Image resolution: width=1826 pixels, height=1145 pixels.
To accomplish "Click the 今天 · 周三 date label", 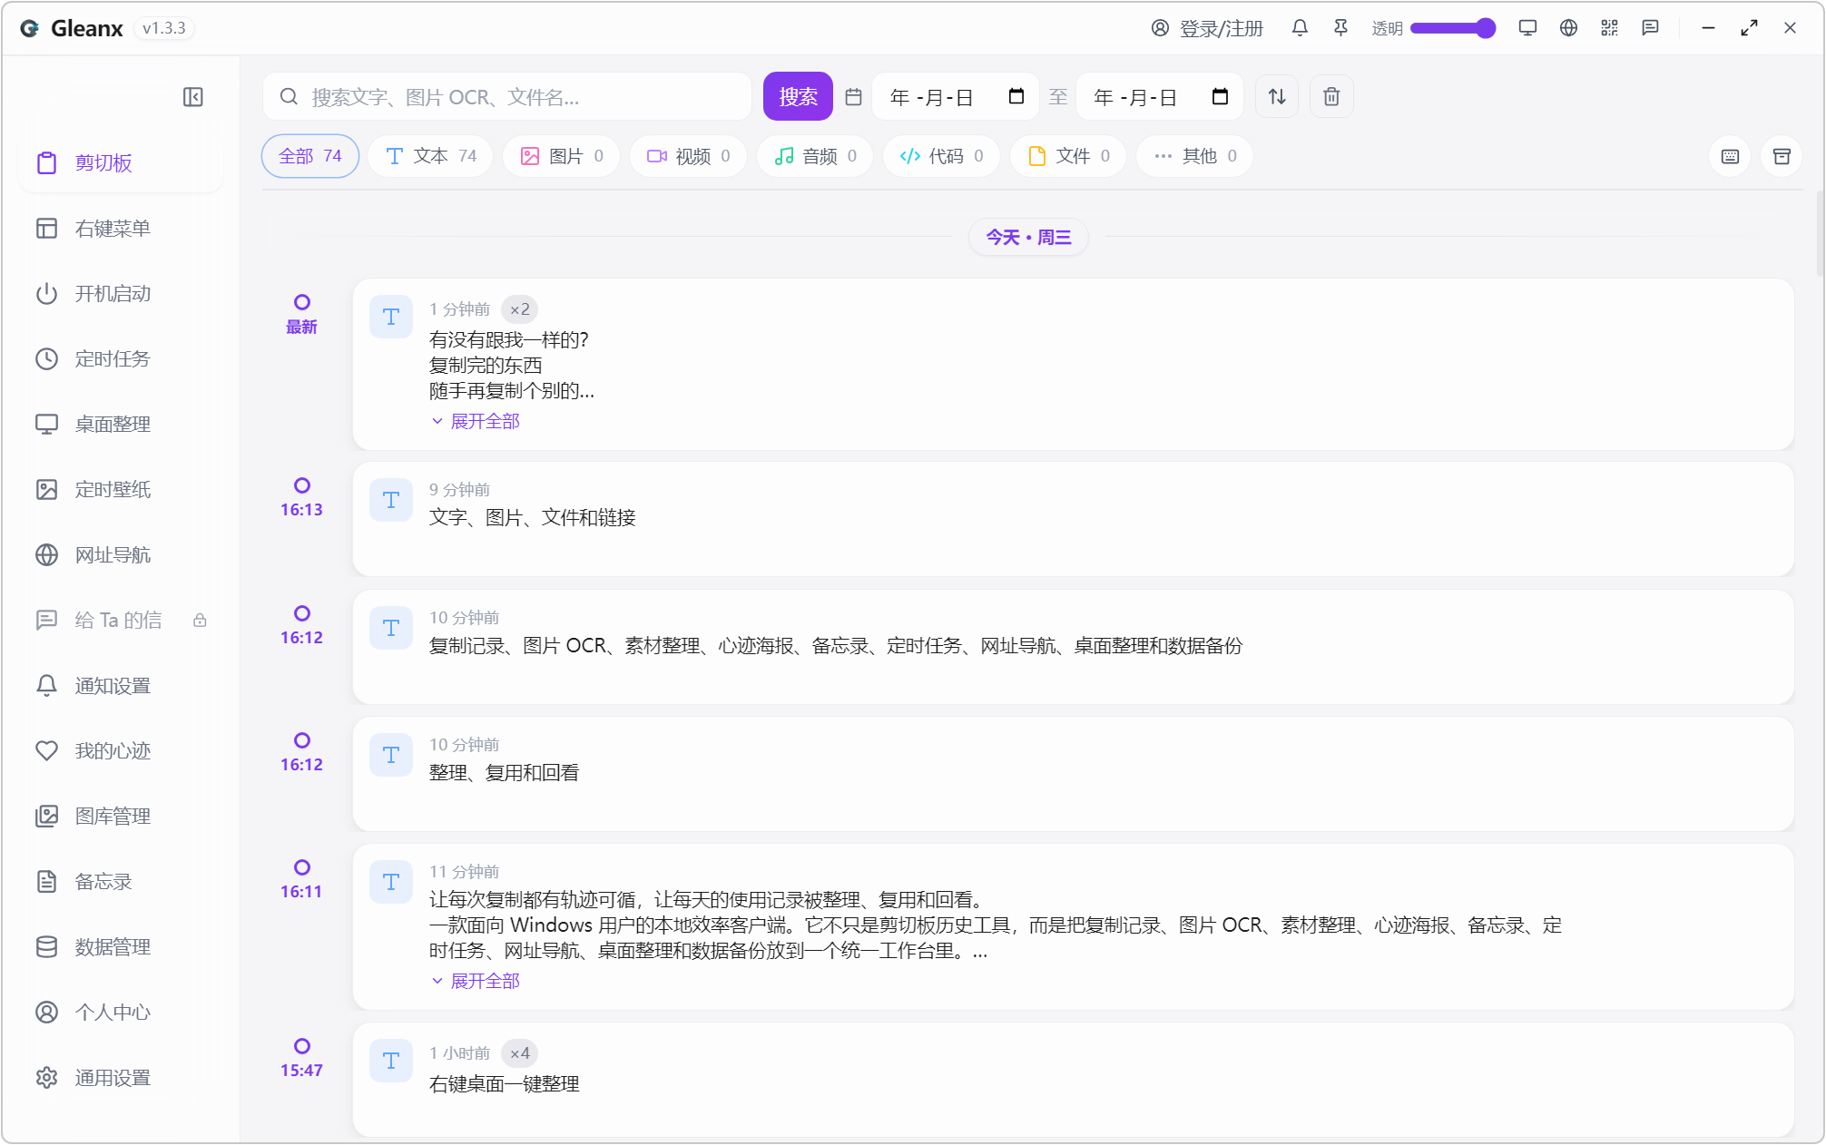I will [1028, 237].
